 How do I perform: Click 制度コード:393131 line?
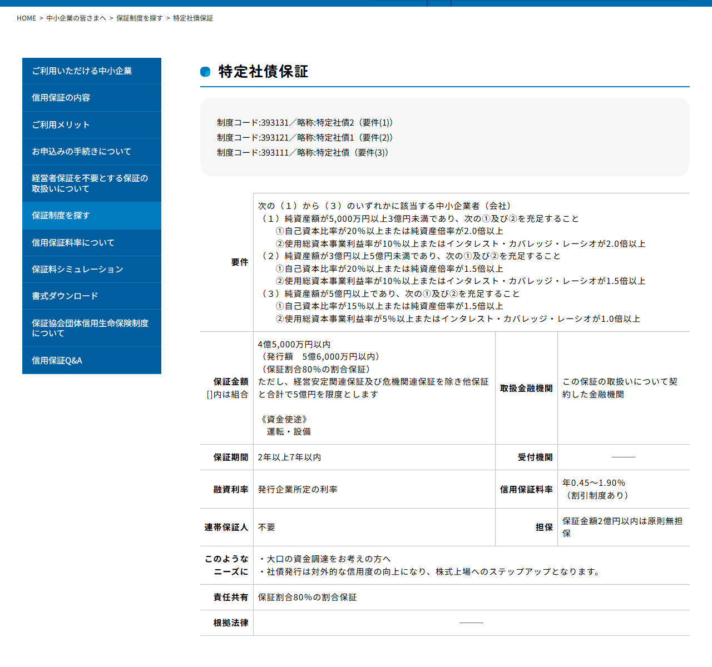coord(305,122)
